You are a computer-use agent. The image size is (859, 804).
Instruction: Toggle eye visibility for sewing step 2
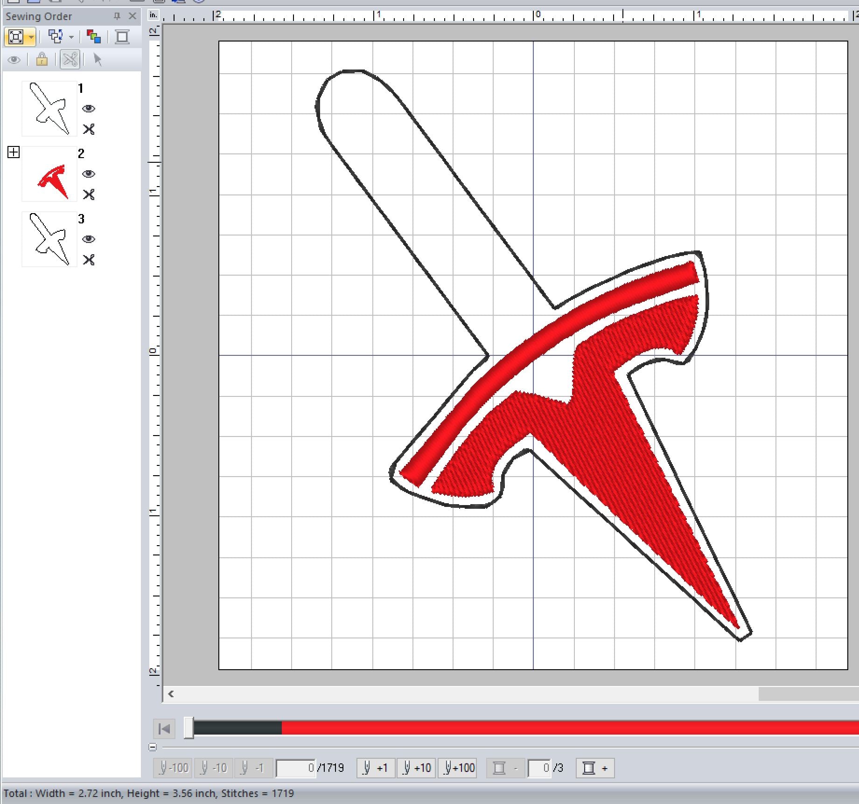pos(89,174)
